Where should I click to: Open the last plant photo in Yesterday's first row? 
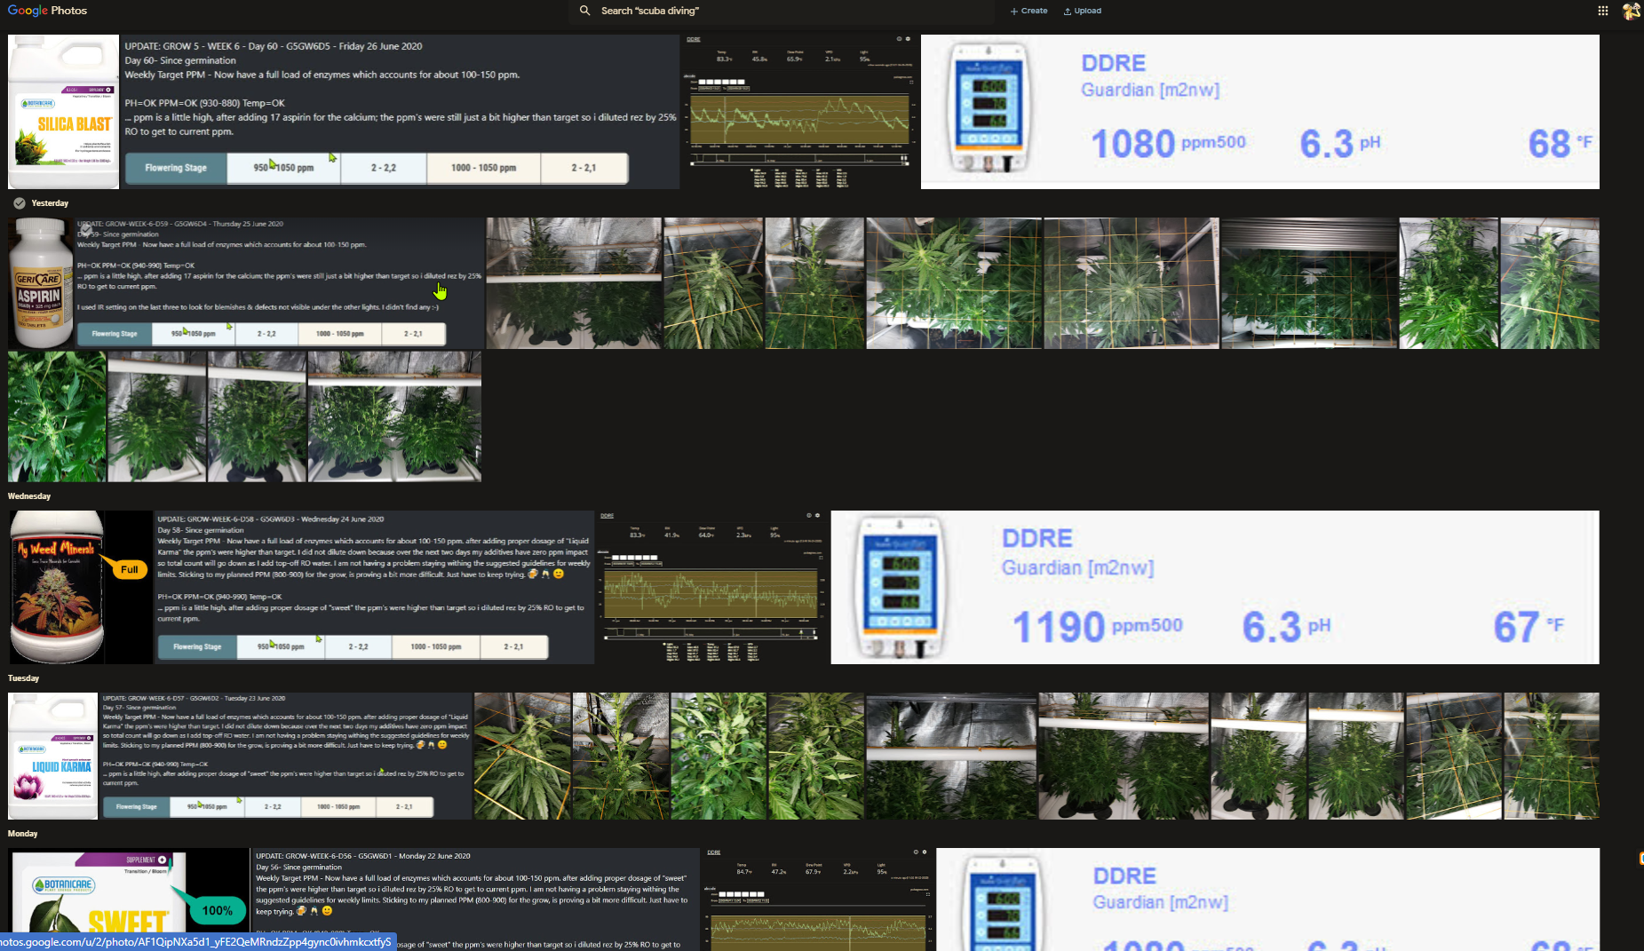(x=1550, y=283)
